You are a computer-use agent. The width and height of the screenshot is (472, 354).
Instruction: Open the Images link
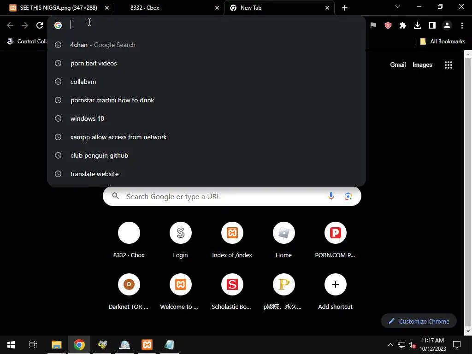pyautogui.click(x=422, y=65)
